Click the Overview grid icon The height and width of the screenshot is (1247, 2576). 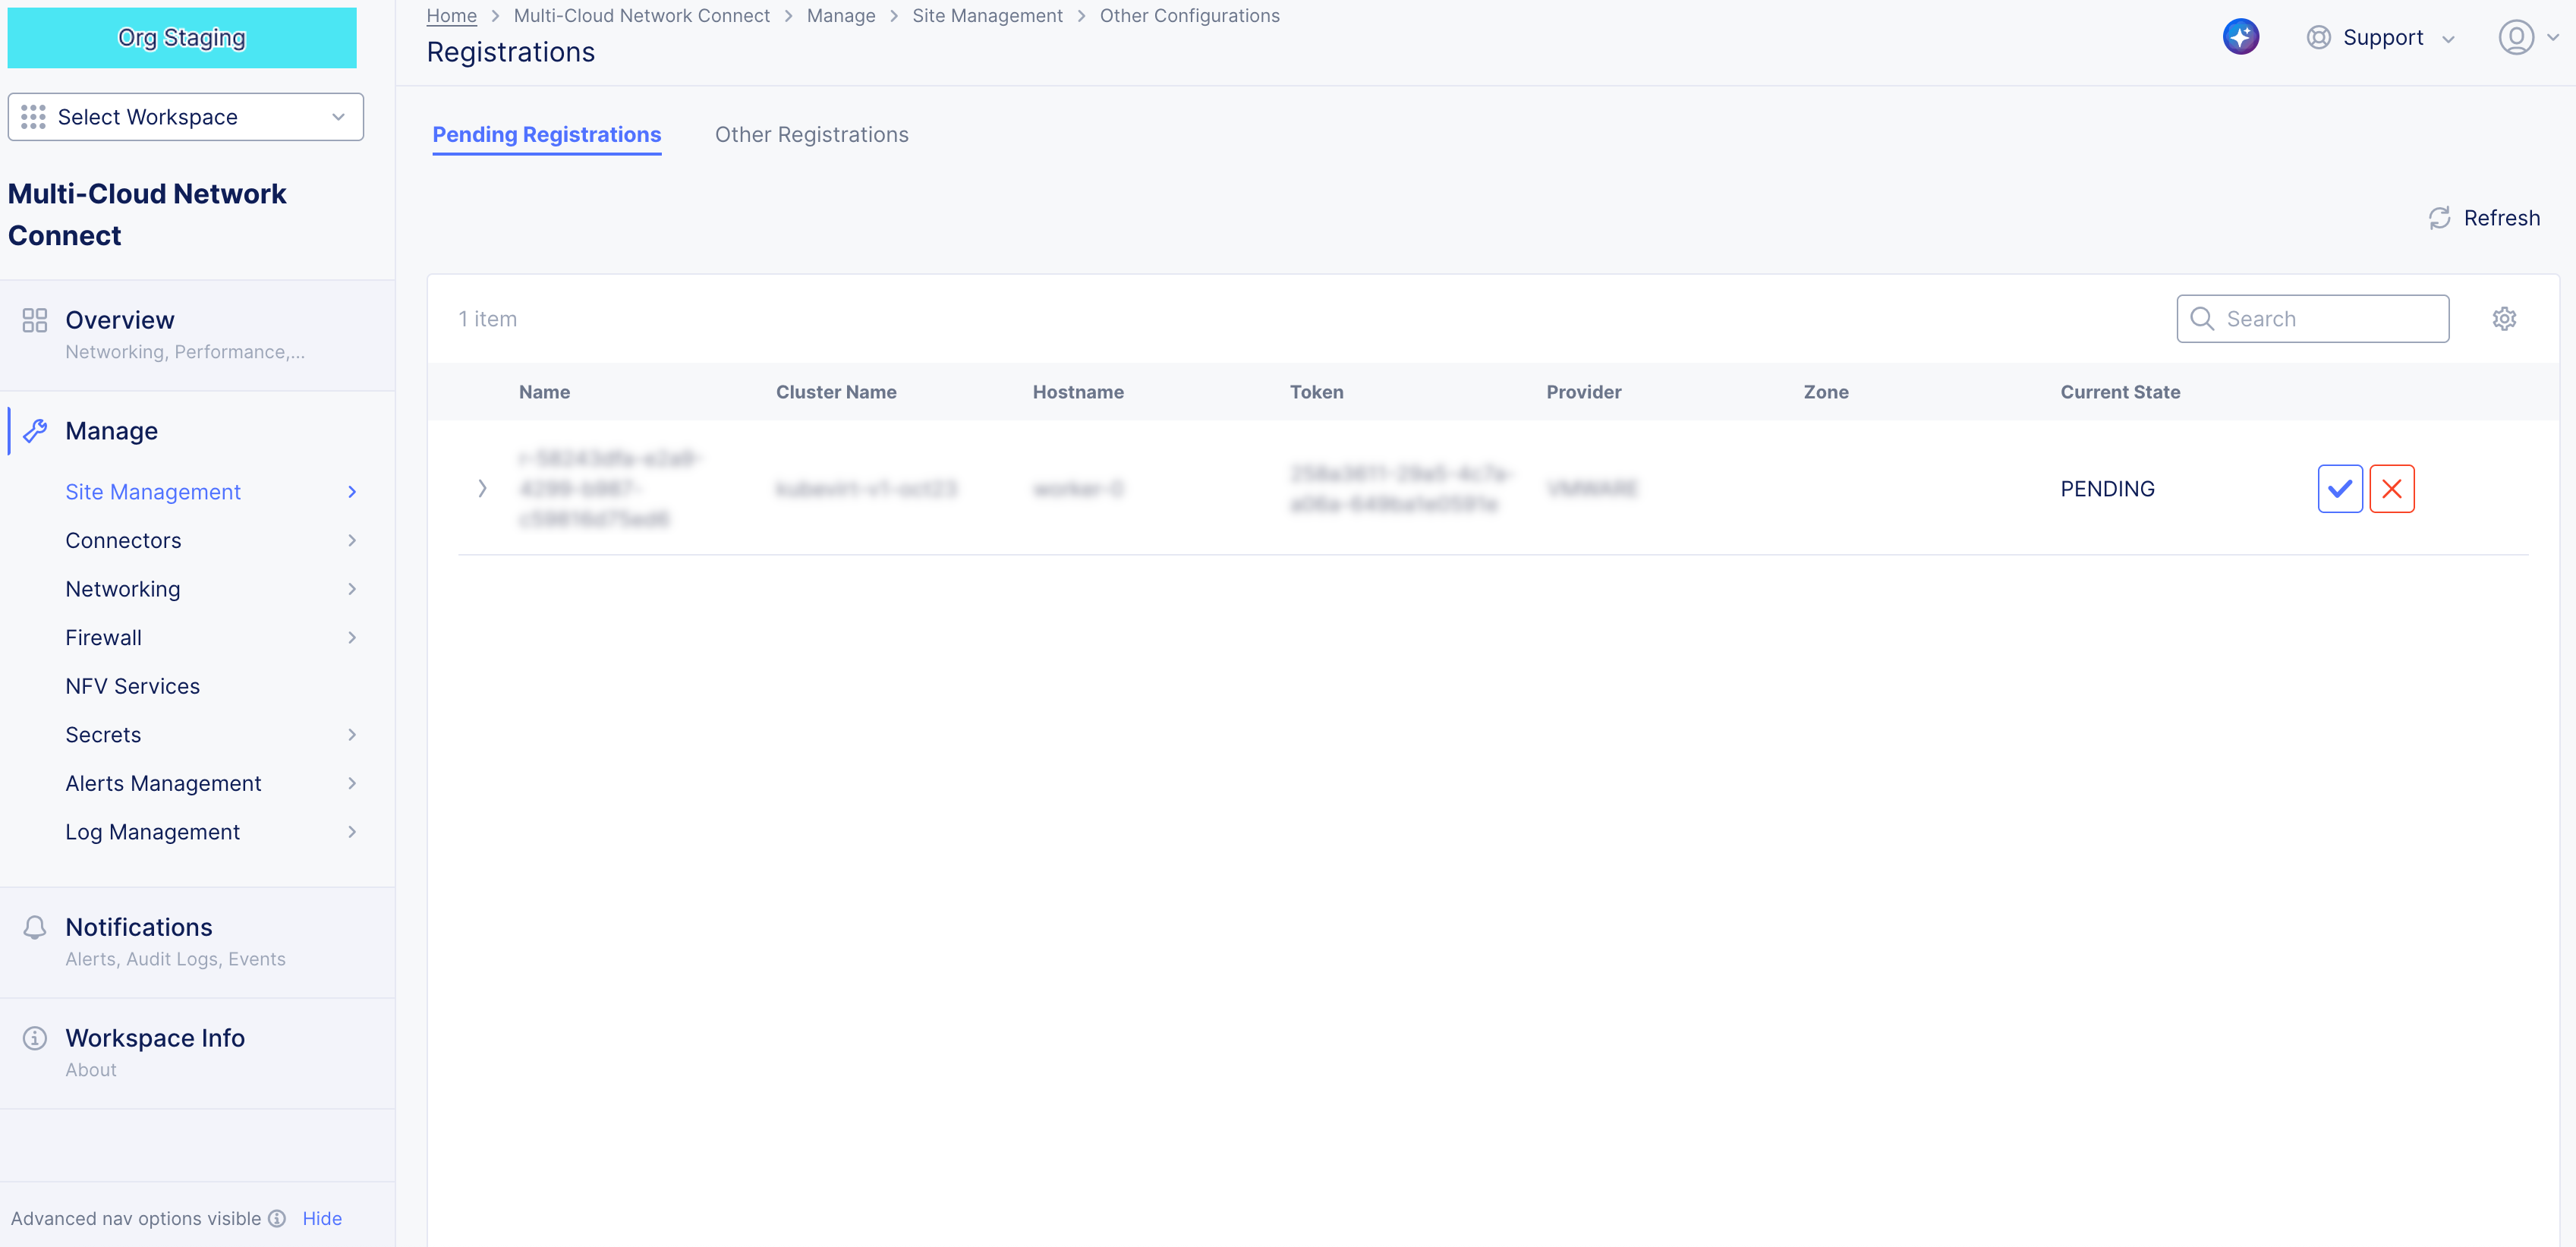pos(35,320)
